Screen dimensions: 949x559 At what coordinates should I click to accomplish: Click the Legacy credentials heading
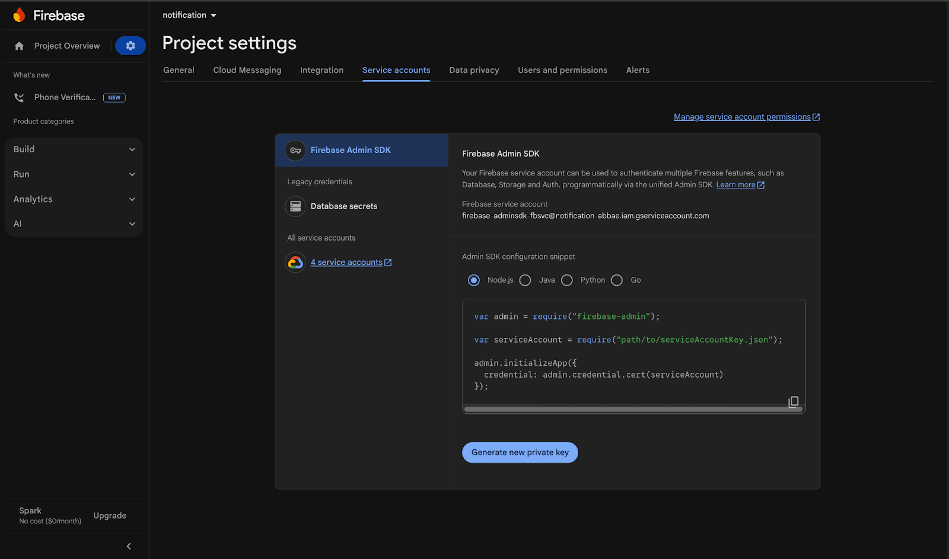[320, 182]
